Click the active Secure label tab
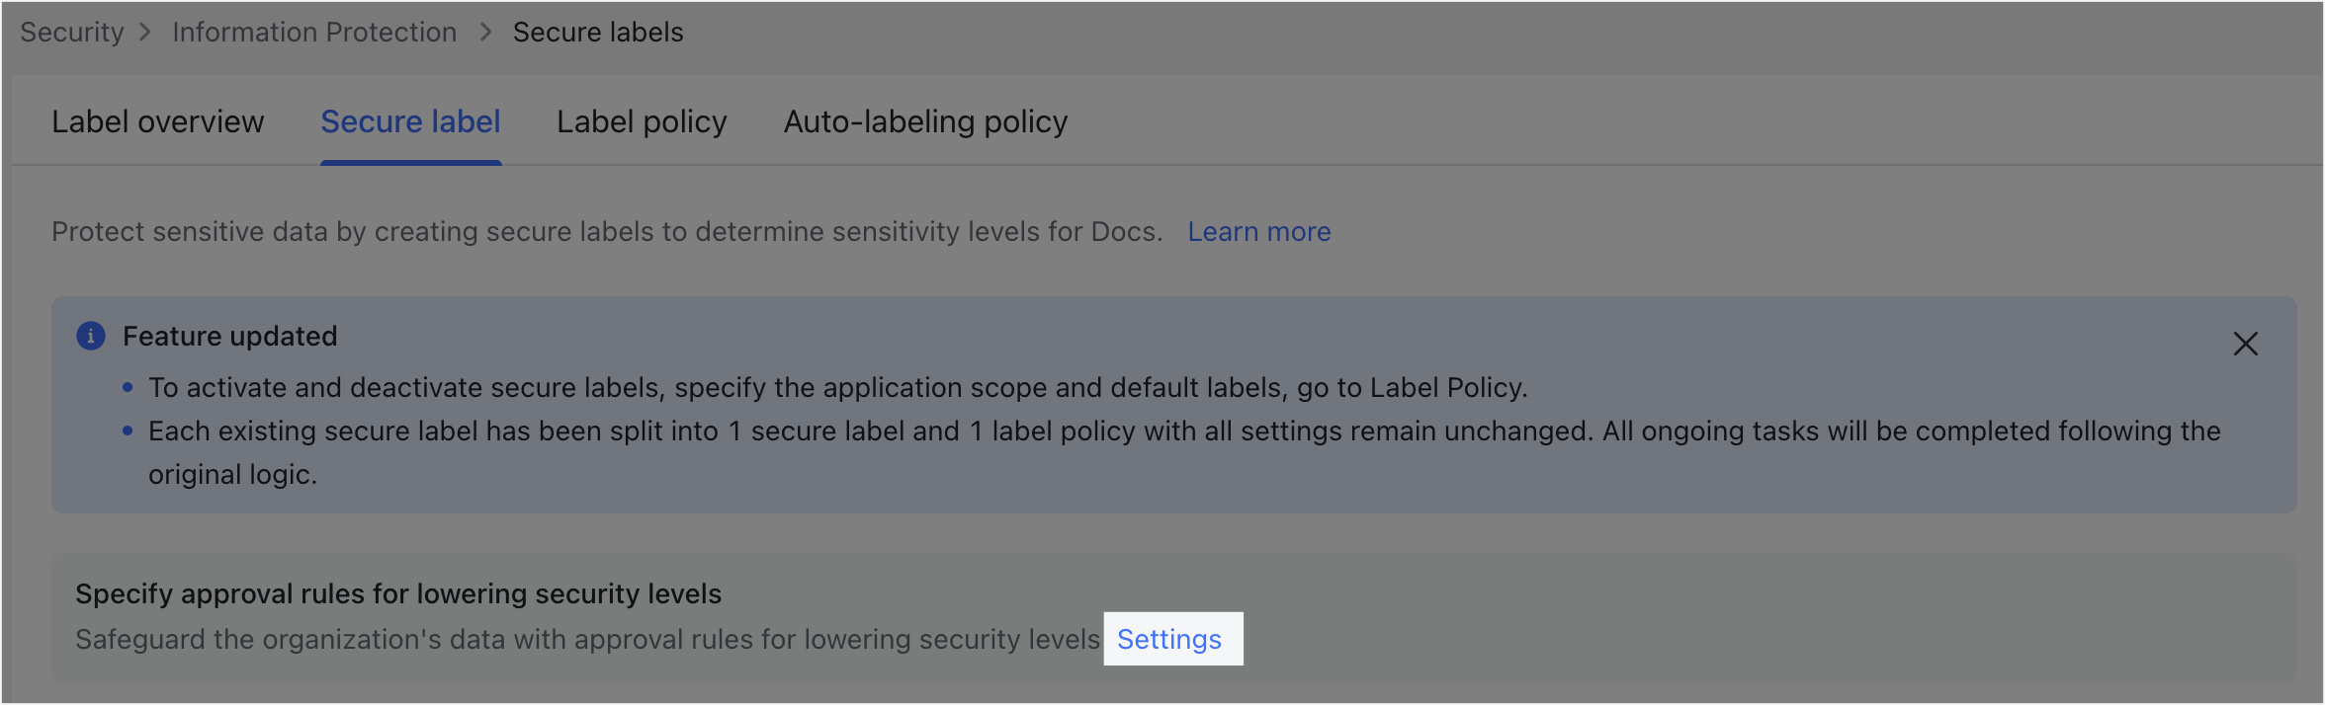 point(410,121)
